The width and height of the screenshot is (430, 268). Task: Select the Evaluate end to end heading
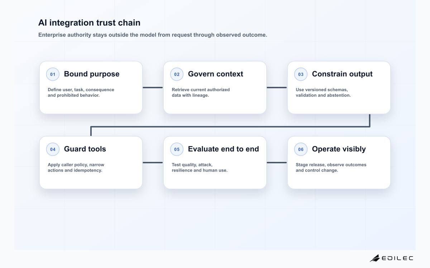point(223,149)
